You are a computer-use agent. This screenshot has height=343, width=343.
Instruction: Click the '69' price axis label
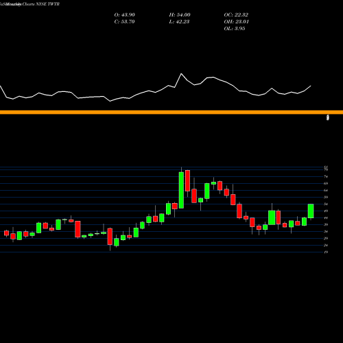point(326,183)
